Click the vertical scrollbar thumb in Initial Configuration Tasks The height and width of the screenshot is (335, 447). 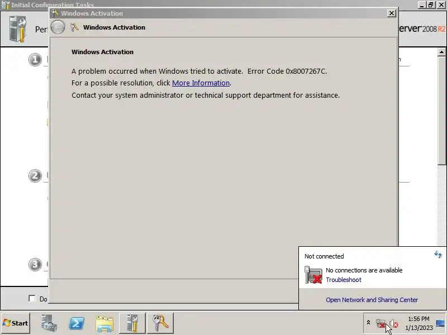point(441,110)
